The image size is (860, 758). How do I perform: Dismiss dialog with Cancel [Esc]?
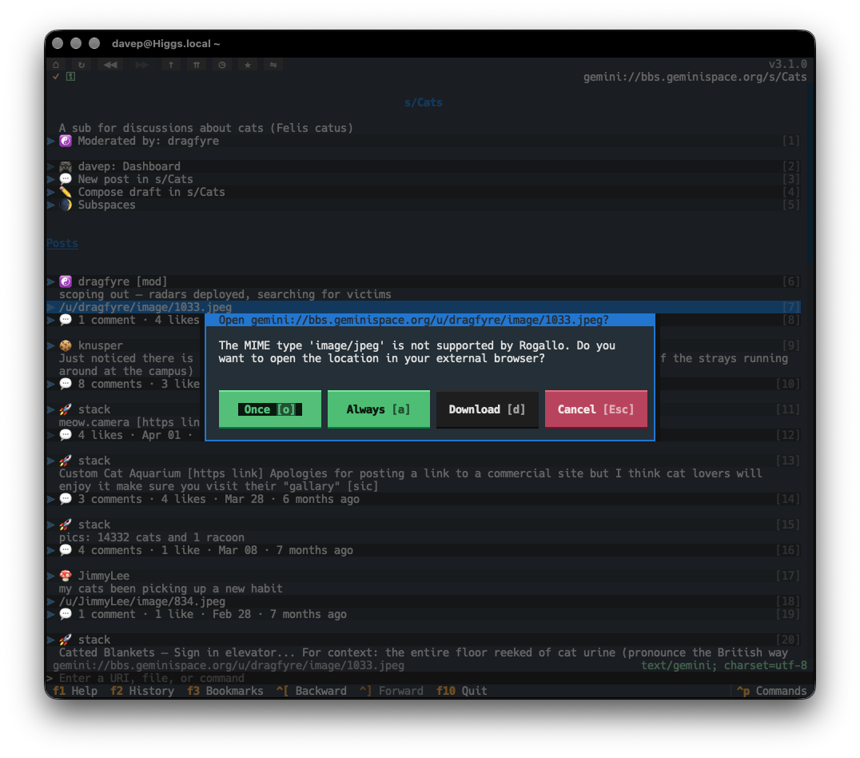coord(596,409)
